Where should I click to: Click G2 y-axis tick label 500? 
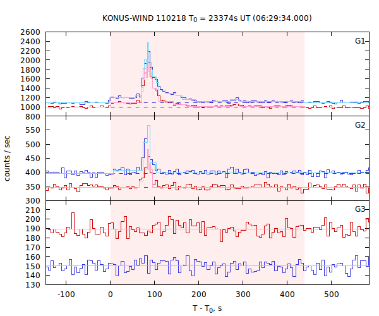pos(33,145)
